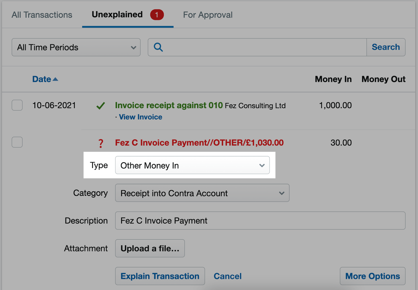The image size is (418, 290).
Task: Switch to the All Transactions tab
Action: pyautogui.click(x=42, y=15)
